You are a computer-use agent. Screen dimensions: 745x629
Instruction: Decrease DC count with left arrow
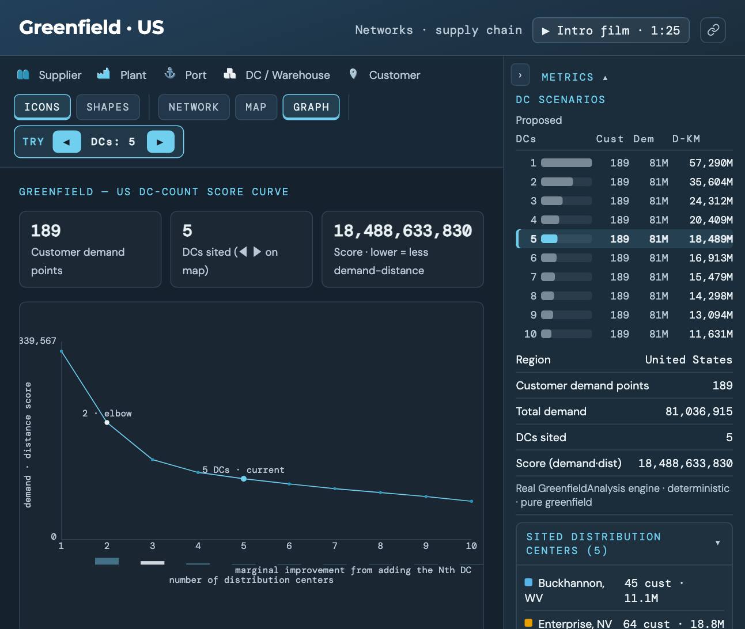67,142
